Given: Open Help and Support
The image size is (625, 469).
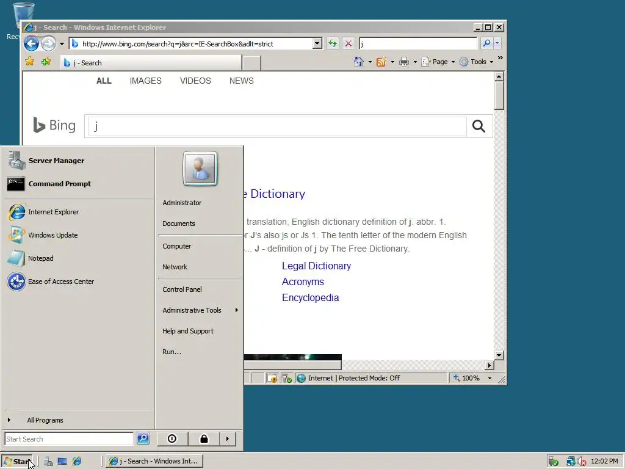Looking at the screenshot, I should coord(200,331).
